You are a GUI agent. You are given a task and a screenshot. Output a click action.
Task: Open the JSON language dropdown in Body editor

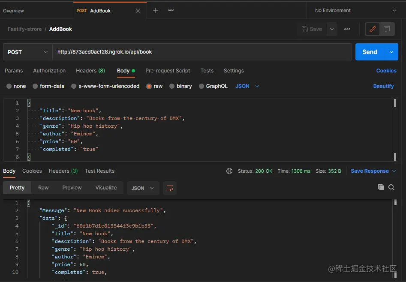pyautogui.click(x=248, y=86)
